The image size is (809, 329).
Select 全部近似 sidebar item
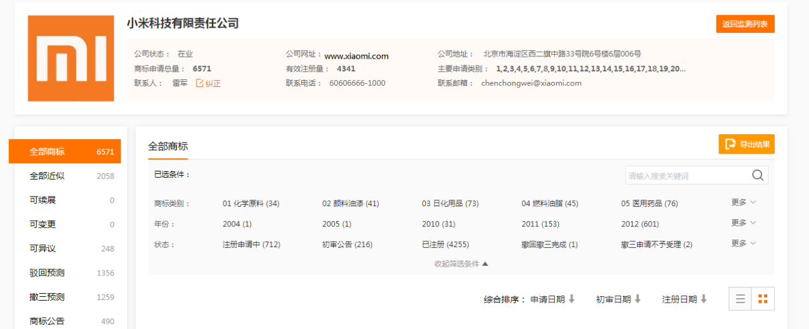tap(71, 176)
